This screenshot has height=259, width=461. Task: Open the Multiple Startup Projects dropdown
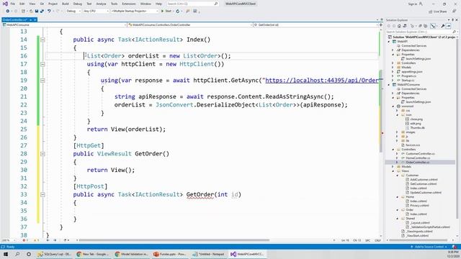click(135, 11)
